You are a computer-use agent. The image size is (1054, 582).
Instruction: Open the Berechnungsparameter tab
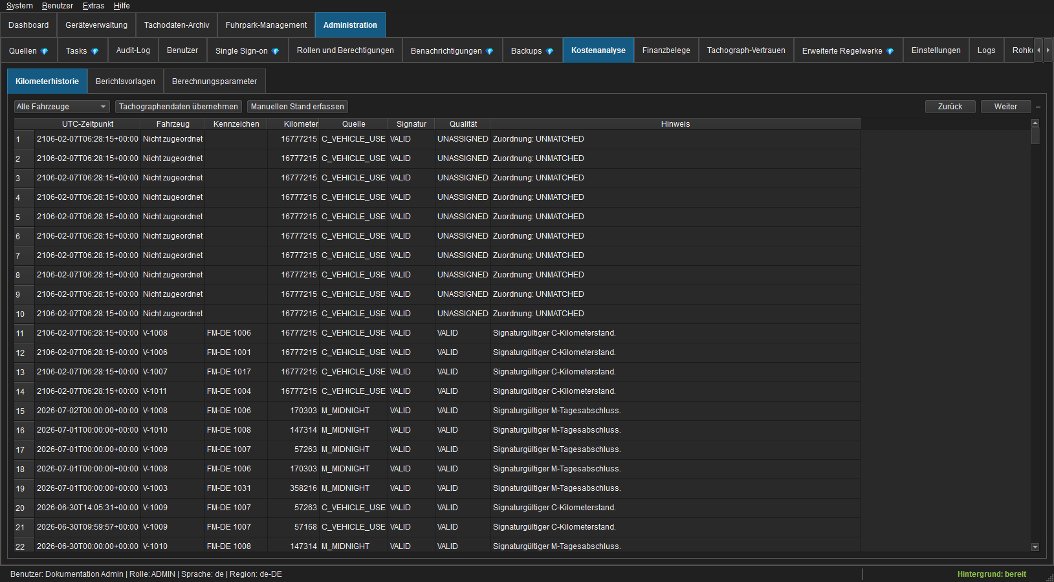tap(214, 81)
